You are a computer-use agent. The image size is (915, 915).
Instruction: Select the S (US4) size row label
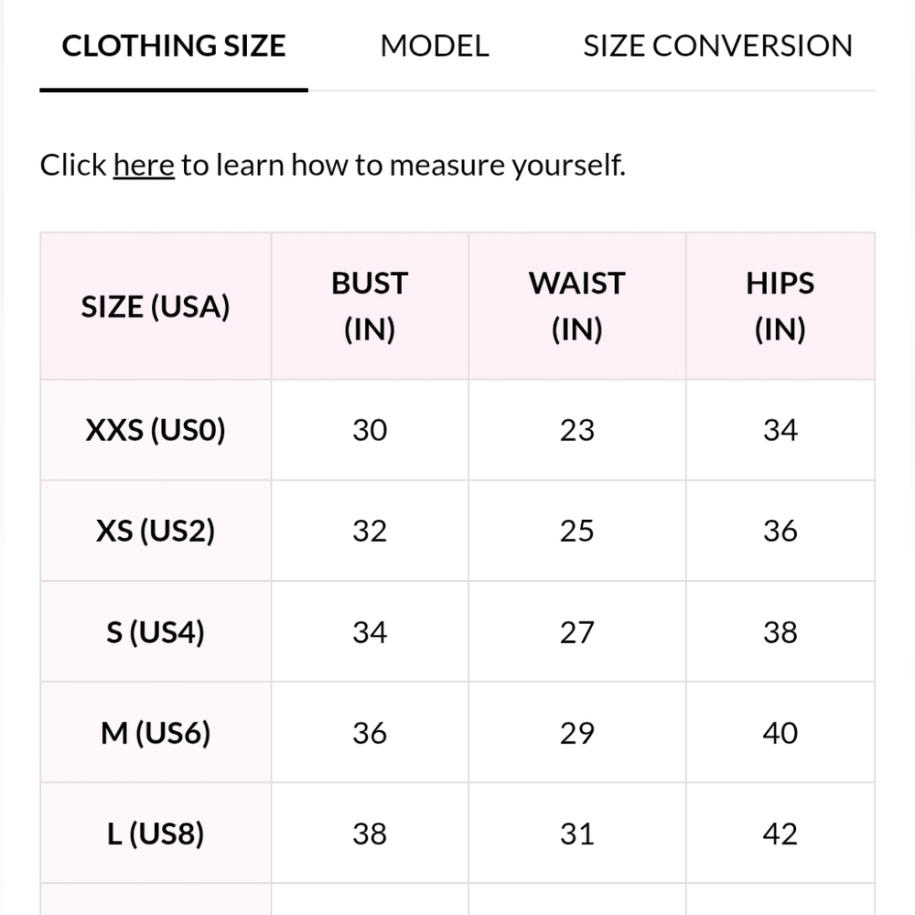(156, 632)
